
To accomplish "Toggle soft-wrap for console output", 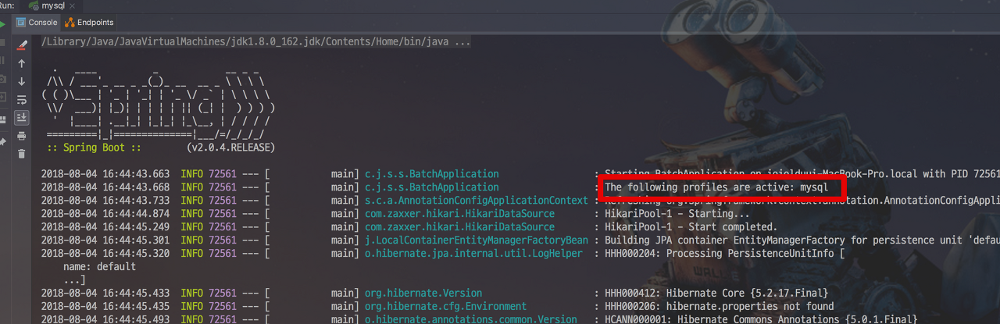I will 22,99.
